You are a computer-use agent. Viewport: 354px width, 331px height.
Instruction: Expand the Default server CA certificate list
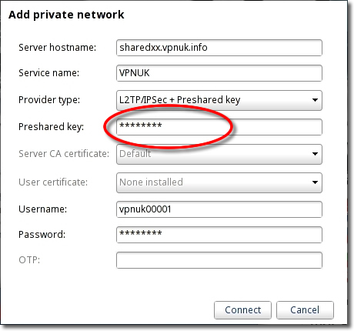pyautogui.click(x=219, y=154)
